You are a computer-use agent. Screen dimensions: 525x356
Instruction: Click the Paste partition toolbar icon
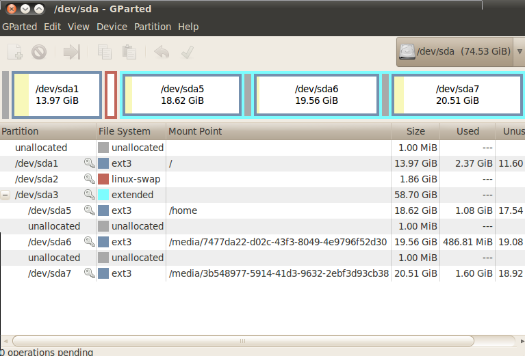point(129,52)
